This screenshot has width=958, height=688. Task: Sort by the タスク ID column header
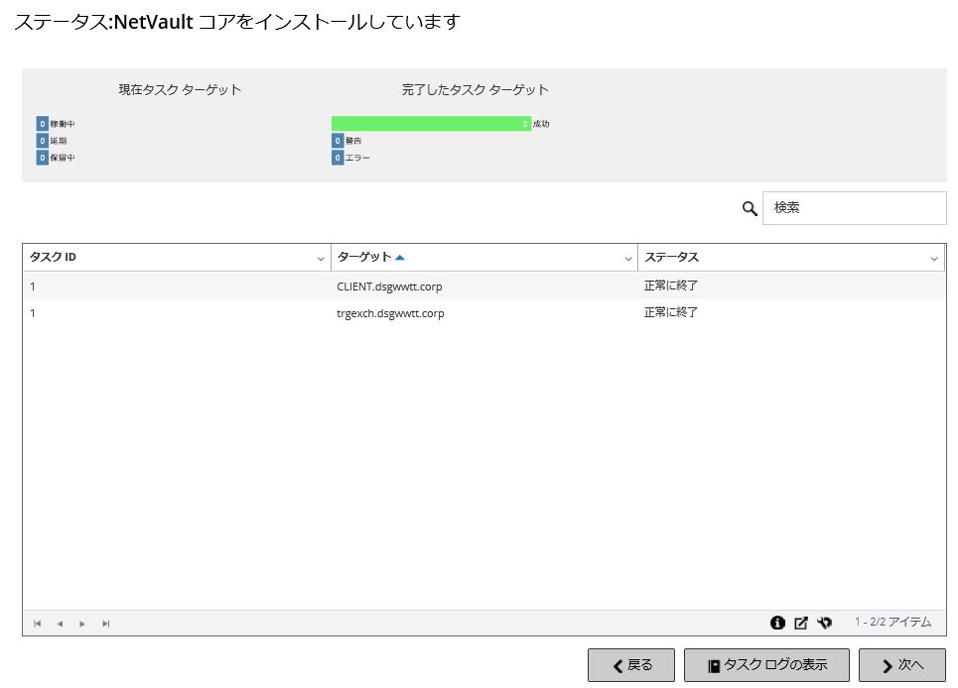54,257
